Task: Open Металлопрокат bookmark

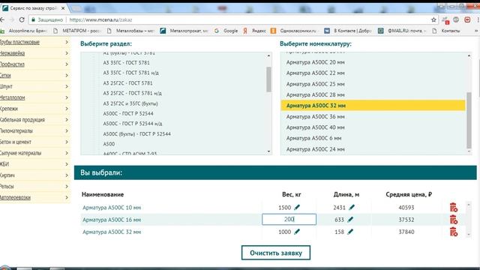Action: (x=184, y=31)
